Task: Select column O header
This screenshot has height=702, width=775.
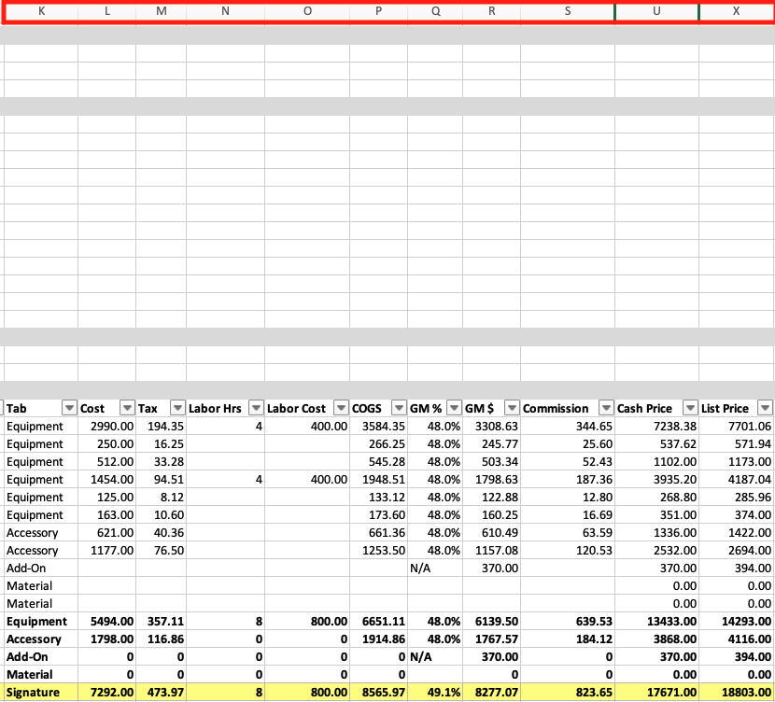Action: [307, 11]
